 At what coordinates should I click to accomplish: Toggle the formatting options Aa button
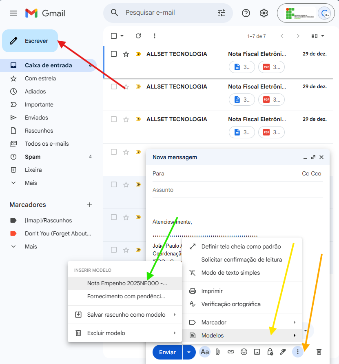pyautogui.click(x=205, y=352)
